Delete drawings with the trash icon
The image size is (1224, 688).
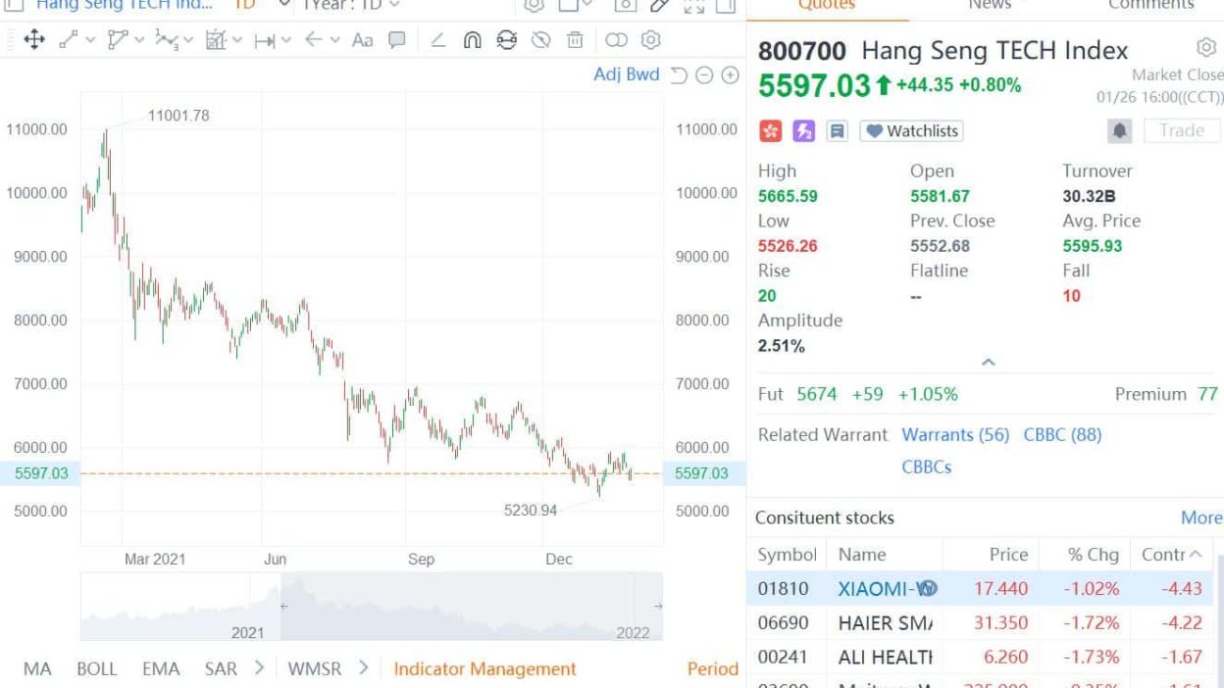[x=575, y=40]
